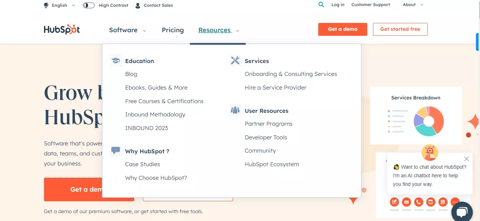480x221 pixels.
Task: Select Developer Tools
Action: pyautogui.click(x=266, y=138)
